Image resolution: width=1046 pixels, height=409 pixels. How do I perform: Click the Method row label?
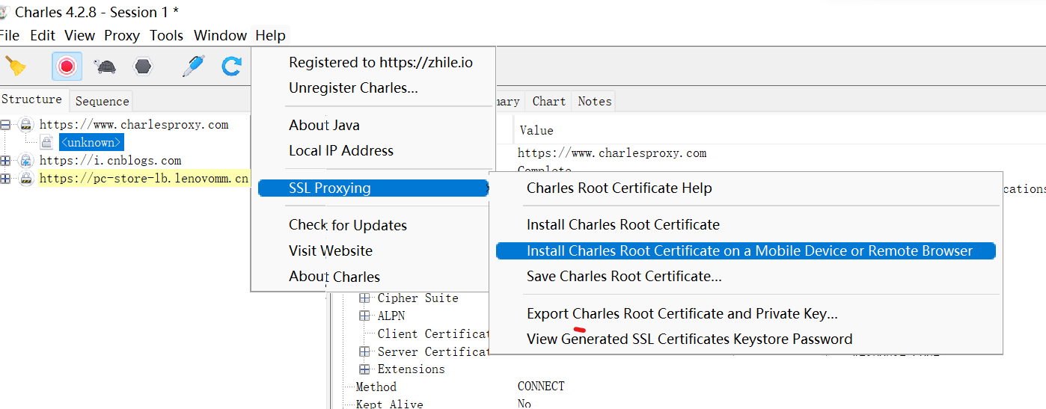pyautogui.click(x=376, y=387)
